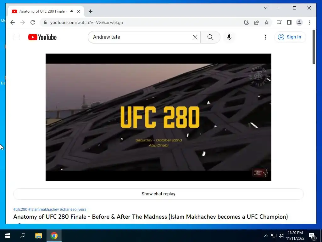Open a new browser tab
The image size is (322, 242).
point(91,11)
